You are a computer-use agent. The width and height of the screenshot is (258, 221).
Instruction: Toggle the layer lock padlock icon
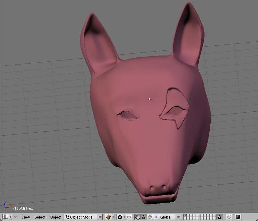click(x=220, y=217)
